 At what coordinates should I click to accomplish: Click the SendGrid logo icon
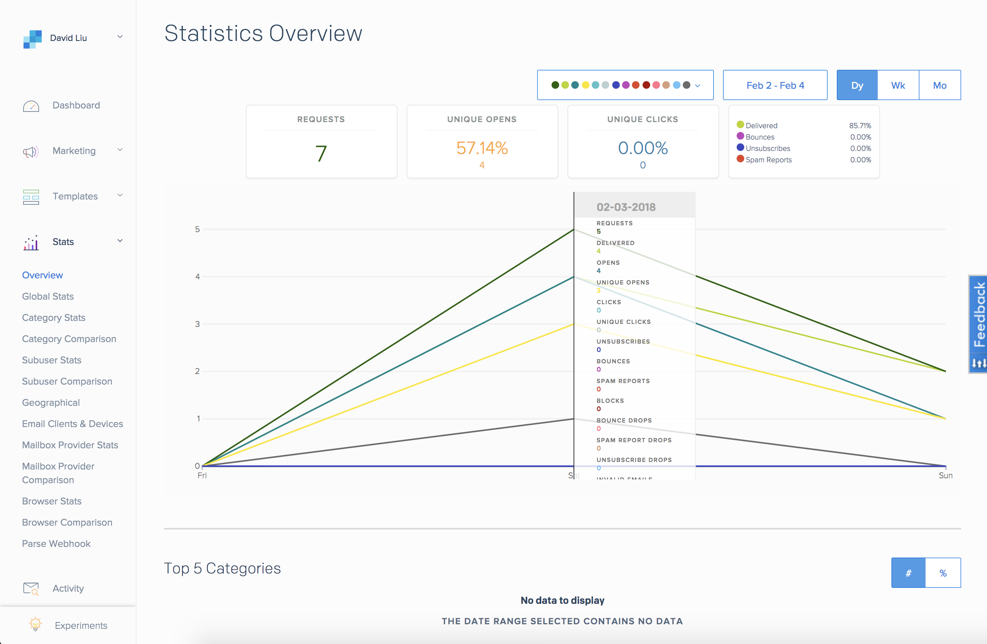click(x=32, y=39)
